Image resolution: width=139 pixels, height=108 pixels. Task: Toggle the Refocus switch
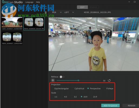click(x=62, y=77)
